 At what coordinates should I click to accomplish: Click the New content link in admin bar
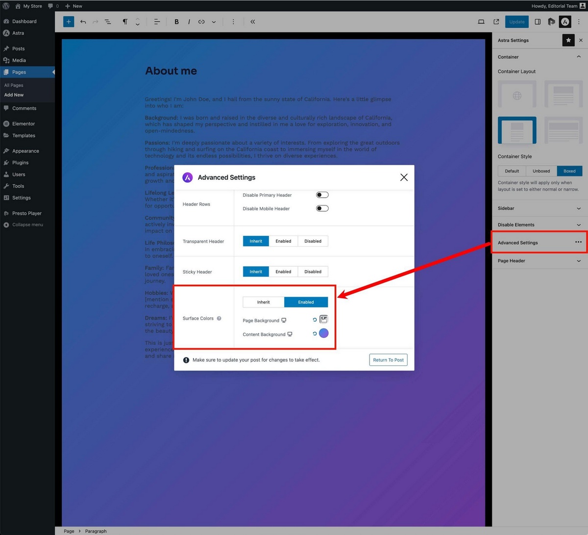click(73, 6)
